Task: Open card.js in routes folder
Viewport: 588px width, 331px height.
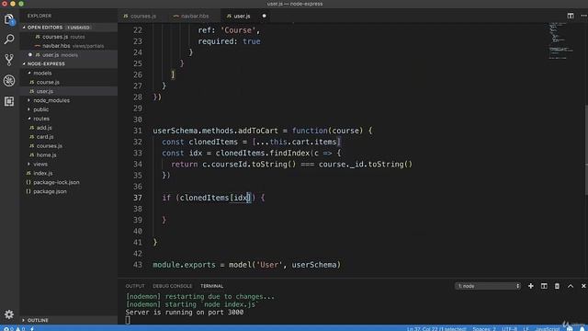Action: (x=69, y=137)
